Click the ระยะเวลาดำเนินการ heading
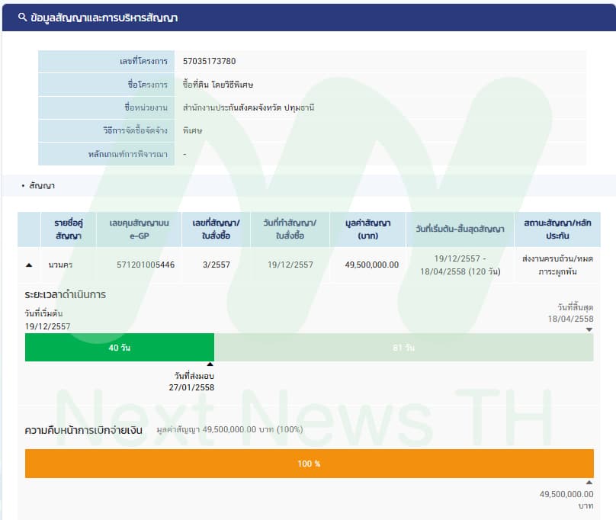Screen dimensions: 616x520 pyautogui.click(x=66, y=295)
